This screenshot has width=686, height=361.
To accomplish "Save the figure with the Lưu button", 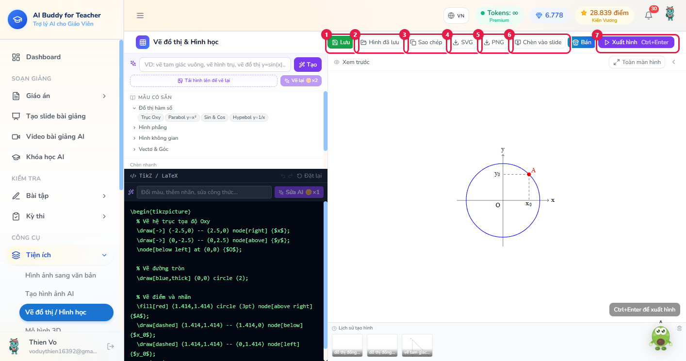I will point(341,42).
